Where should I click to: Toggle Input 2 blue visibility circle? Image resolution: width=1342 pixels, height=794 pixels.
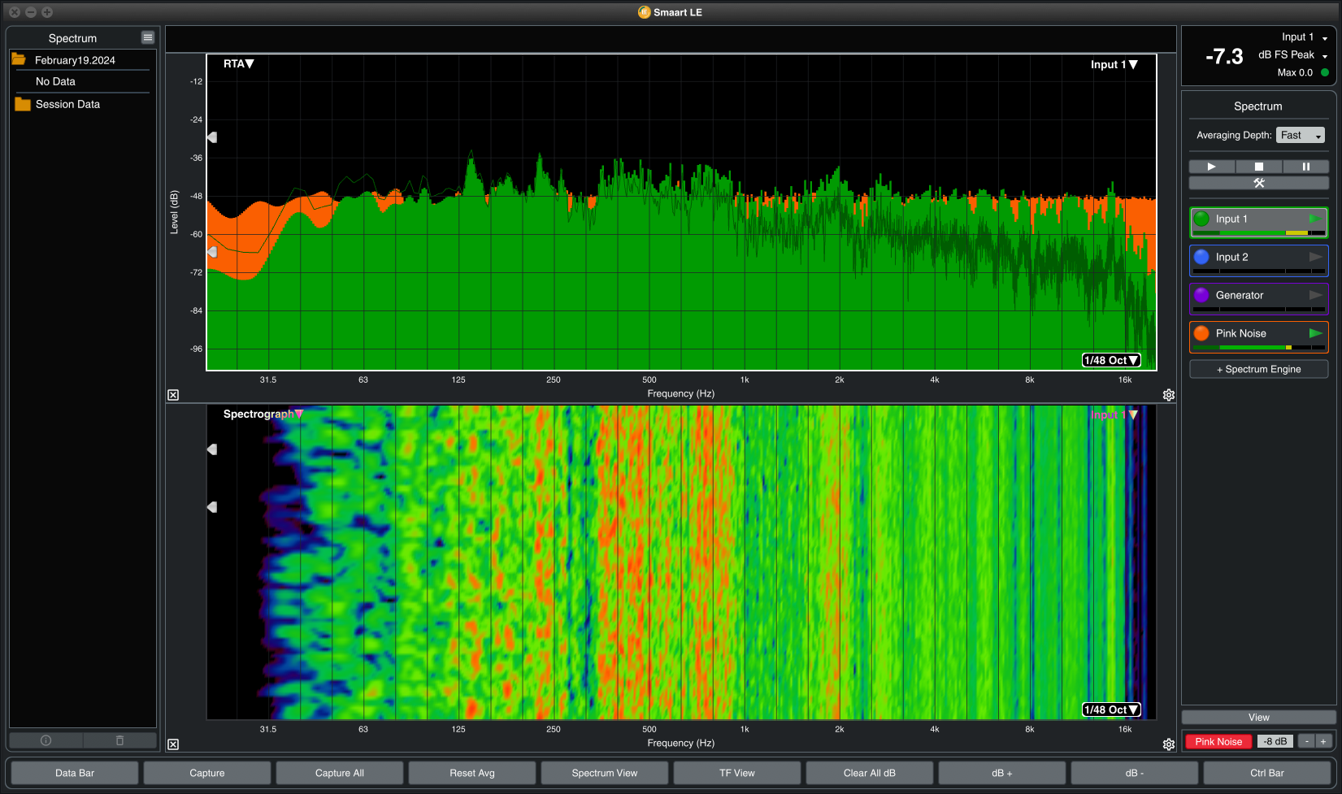[1201, 257]
